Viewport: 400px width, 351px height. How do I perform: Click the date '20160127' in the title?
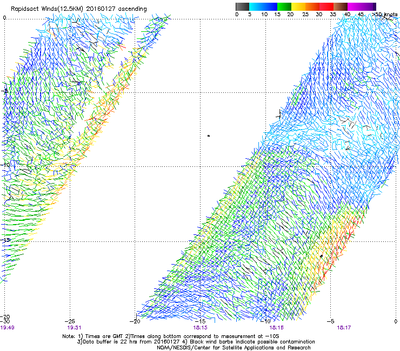tap(101, 9)
